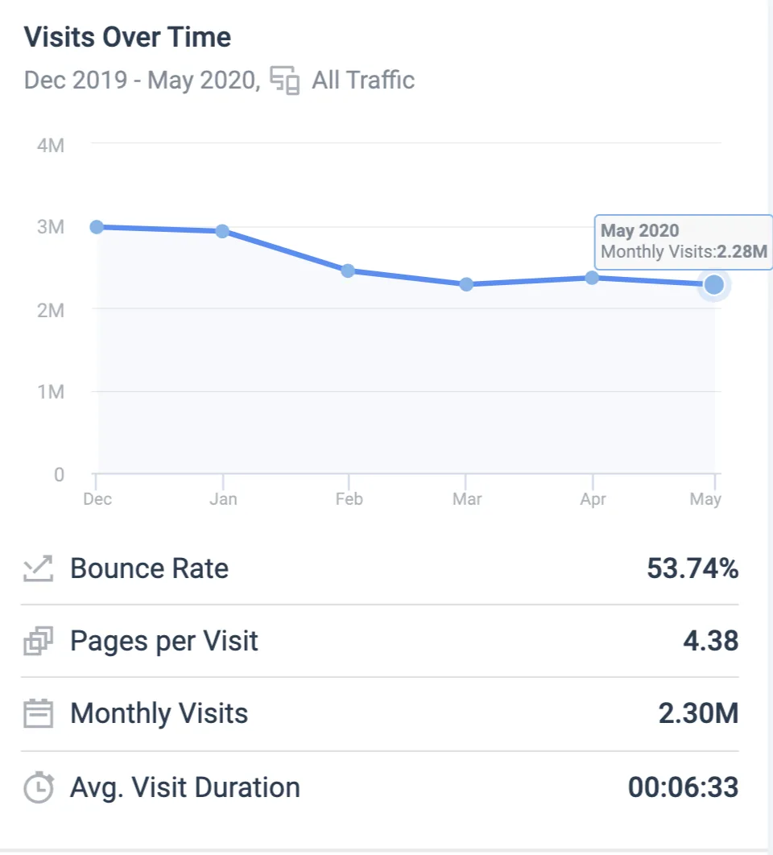The image size is (773, 855).
Task: Select the 4M gridline label
Action: (50, 146)
